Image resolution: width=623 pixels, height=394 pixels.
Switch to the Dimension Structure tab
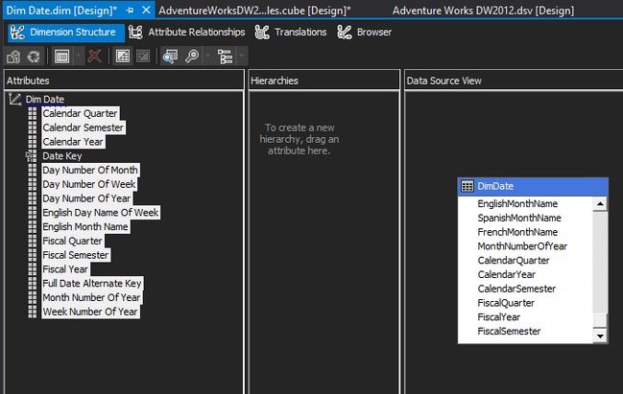coord(66,33)
